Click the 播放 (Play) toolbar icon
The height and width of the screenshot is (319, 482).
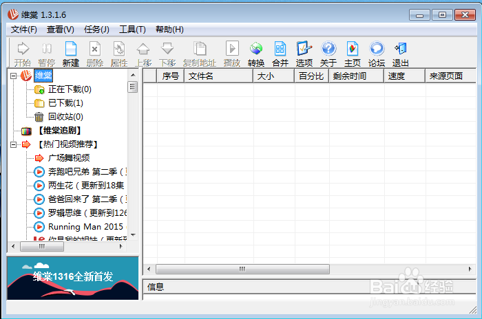[232, 54]
